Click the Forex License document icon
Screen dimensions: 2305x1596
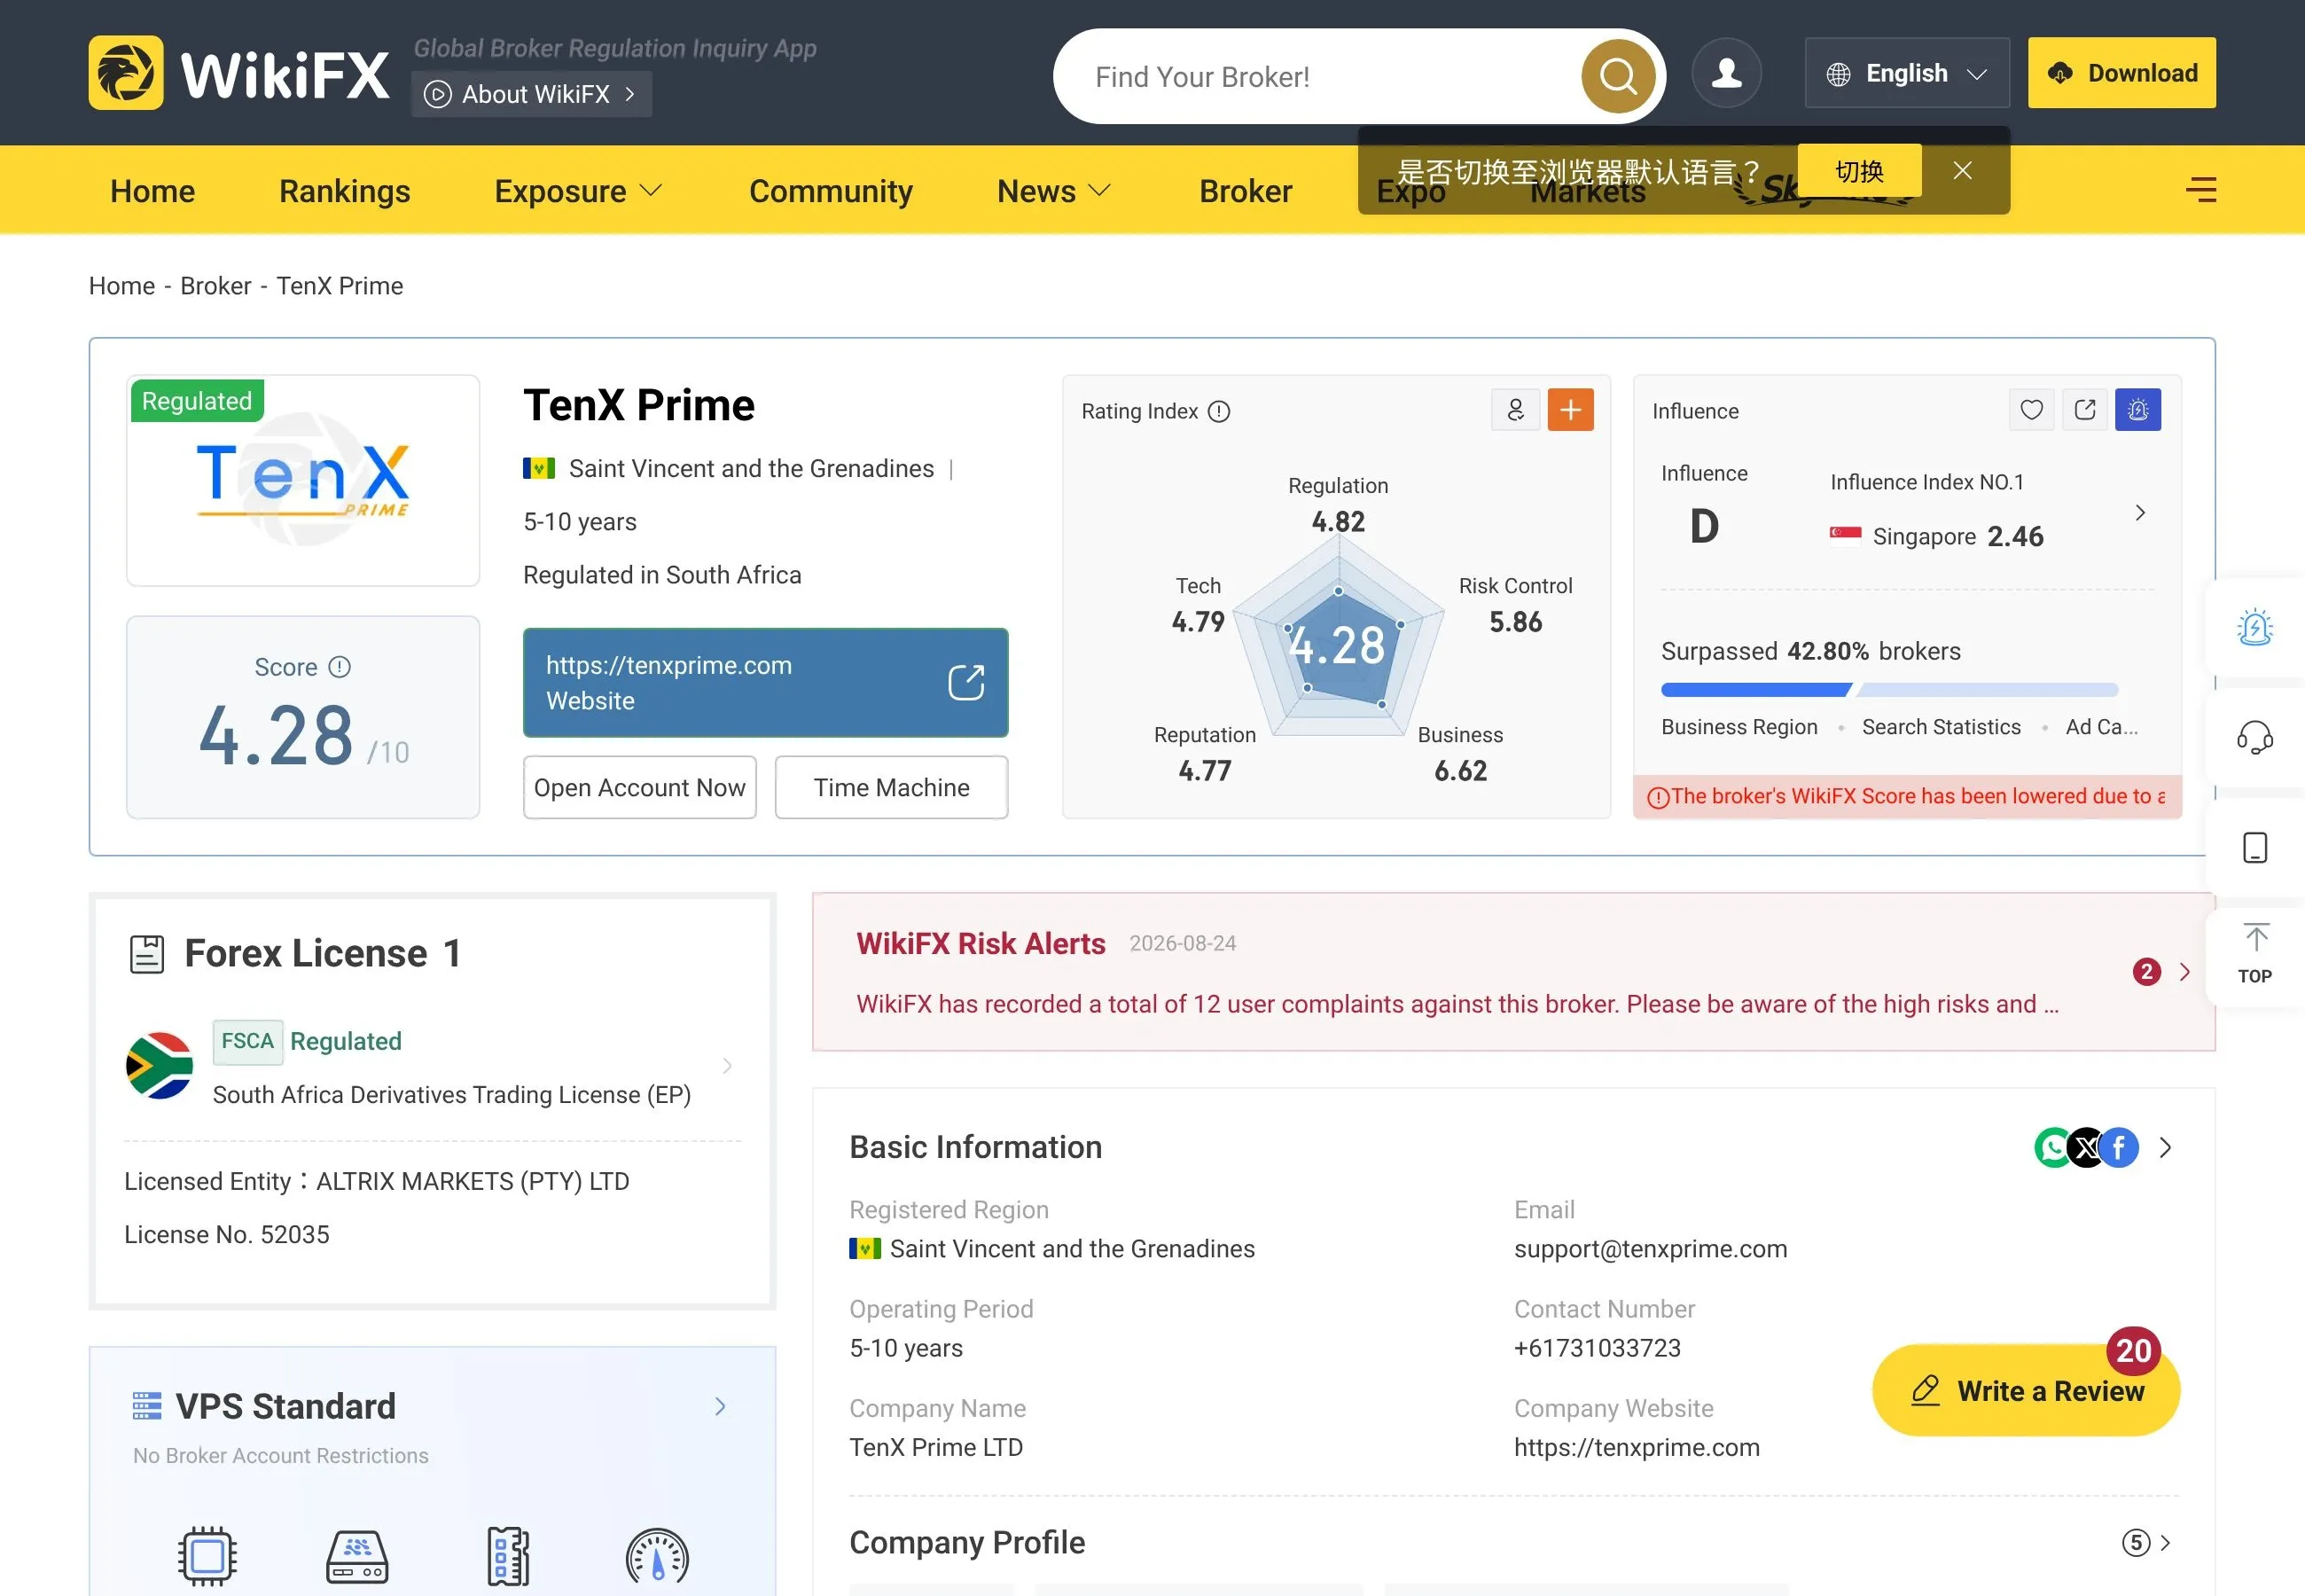(x=147, y=954)
